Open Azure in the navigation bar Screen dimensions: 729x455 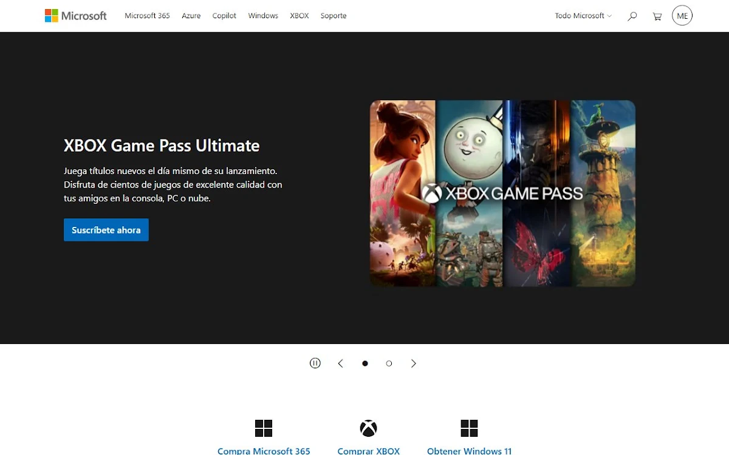191,16
